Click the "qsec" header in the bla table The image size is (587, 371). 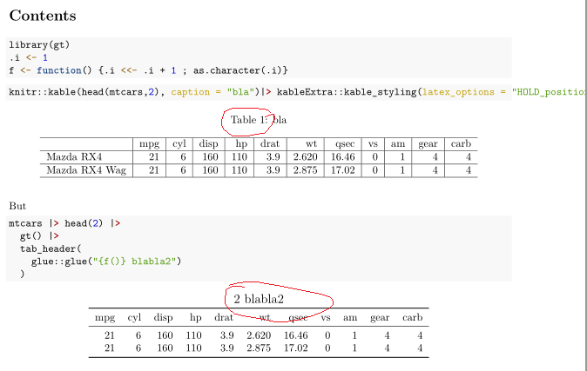345,144
